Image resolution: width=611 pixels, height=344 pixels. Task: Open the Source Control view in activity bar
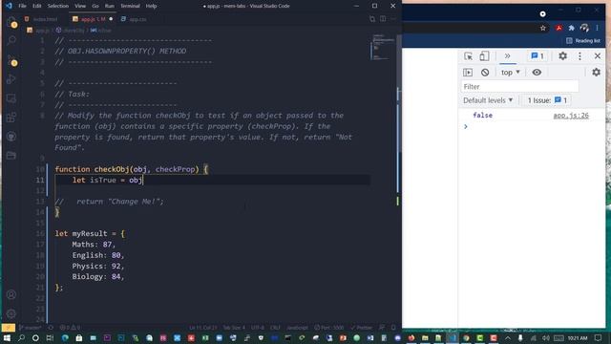pos(11,60)
